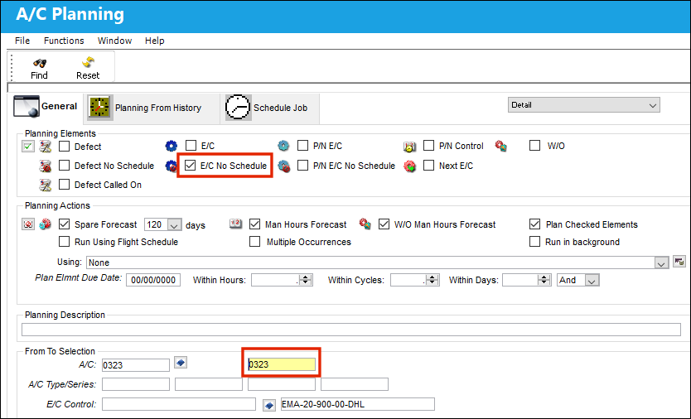Click the P/N Control clock icon
Screen dimensions: 691x419
tap(410, 147)
